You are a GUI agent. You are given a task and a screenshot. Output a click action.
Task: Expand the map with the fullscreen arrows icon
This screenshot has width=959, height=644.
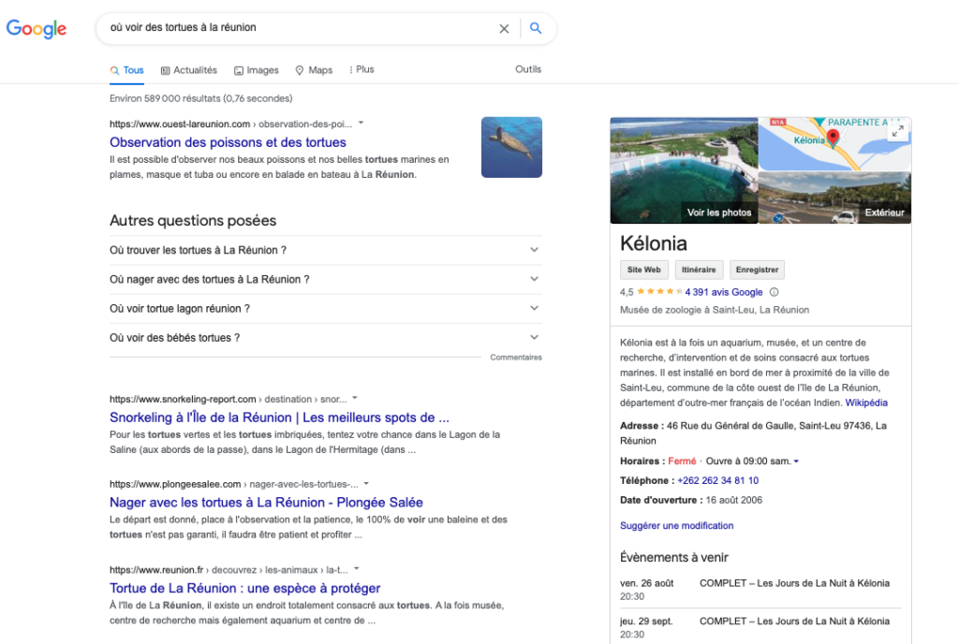[x=897, y=131]
